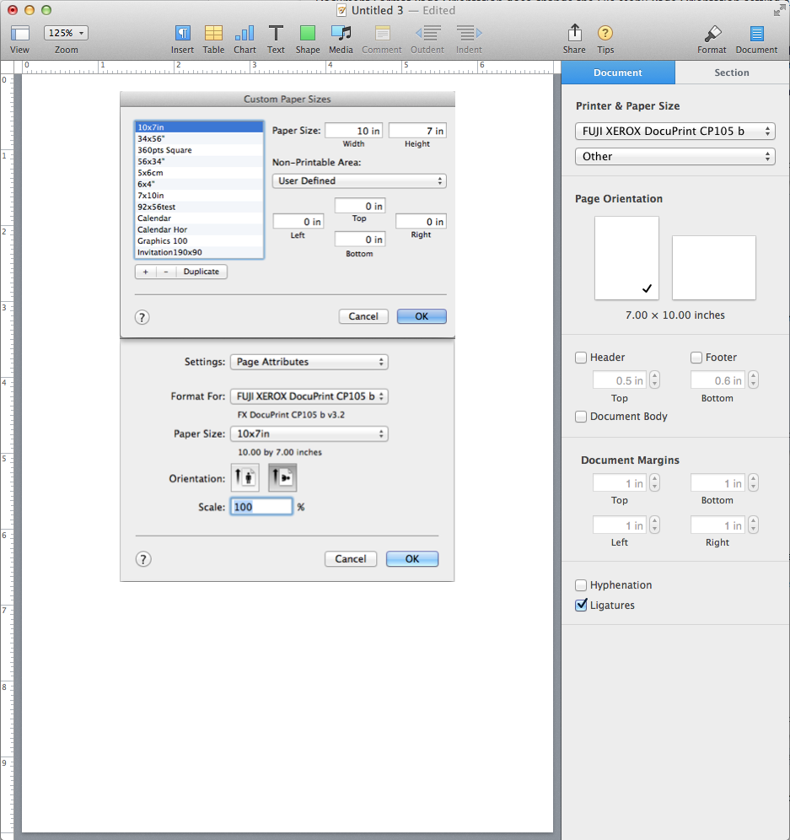The height and width of the screenshot is (840, 790).
Task: Click the document title icon
Action: pyautogui.click(x=341, y=10)
